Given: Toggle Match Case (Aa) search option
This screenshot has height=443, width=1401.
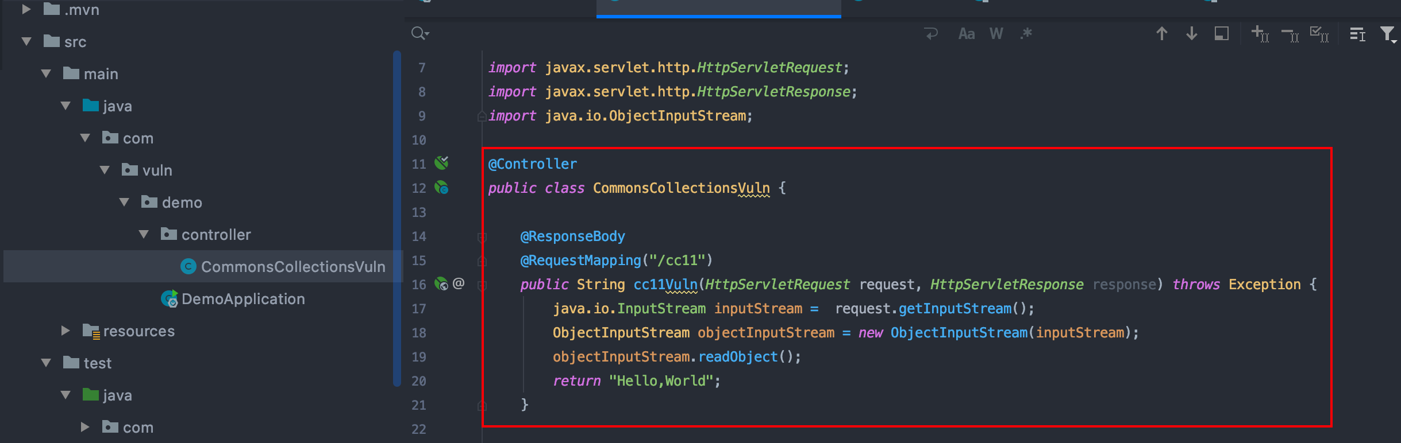Looking at the screenshot, I should pyautogui.click(x=967, y=34).
